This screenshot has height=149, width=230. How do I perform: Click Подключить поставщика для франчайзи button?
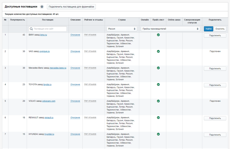click(x=71, y=7)
